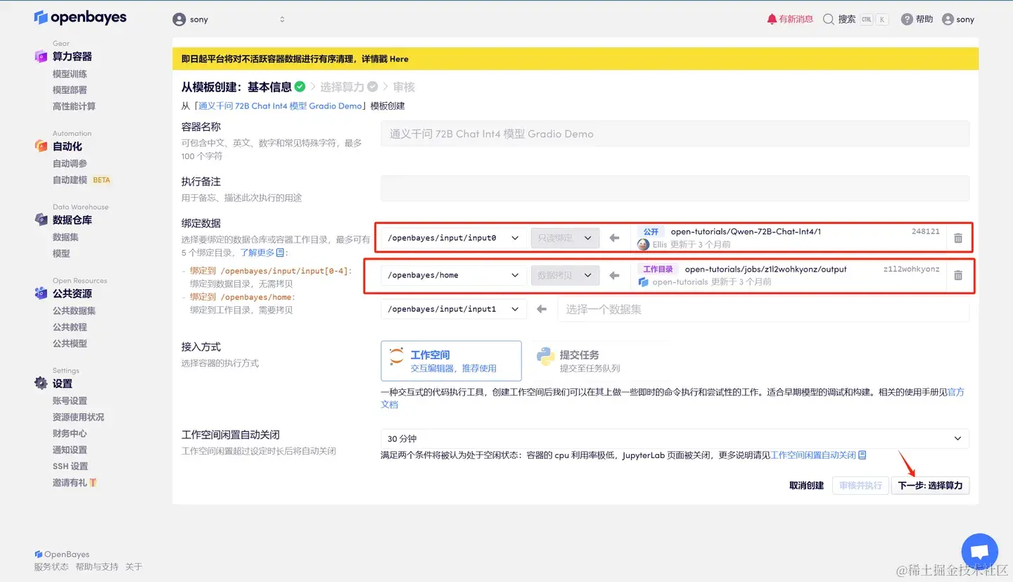This screenshot has height=582, width=1013.
Task: Open the 30 分钟 idle shutdown dropdown
Action: pyautogui.click(x=675, y=438)
